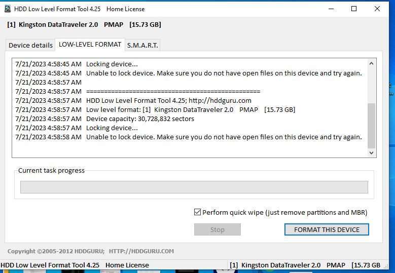Click the Current task progress label
Image resolution: width=395 pixels, height=273 pixels.
pos(51,170)
